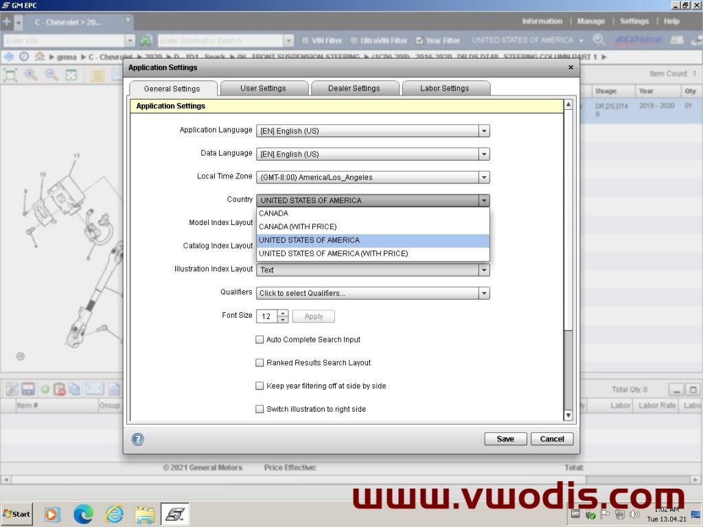The width and height of the screenshot is (703, 527).
Task: Expand the Illustration Index Layout dropdown
Action: (x=484, y=270)
